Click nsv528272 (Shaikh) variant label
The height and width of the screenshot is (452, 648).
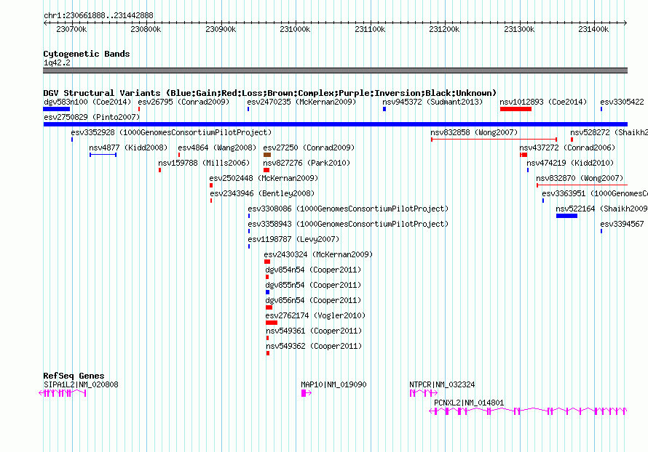coord(609,132)
